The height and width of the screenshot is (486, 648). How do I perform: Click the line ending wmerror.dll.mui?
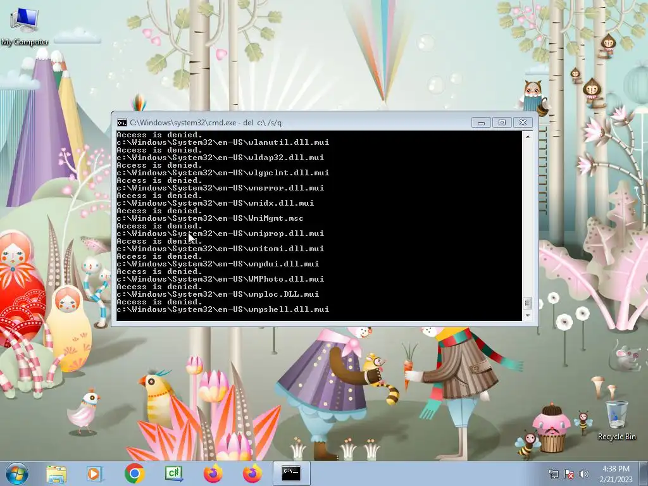pyautogui.click(x=220, y=188)
